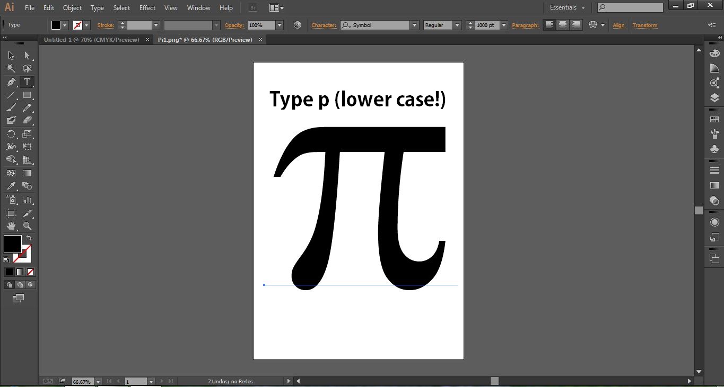Image resolution: width=724 pixels, height=387 pixels.
Task: Open the Window menu
Action: tap(199, 8)
